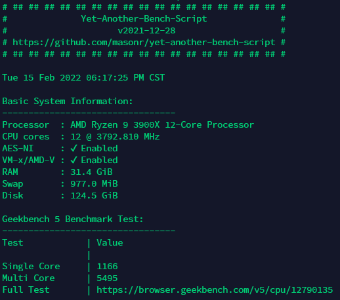The height and width of the screenshot is (300, 340).
Task: Click the 124.5 GiB Disk value
Action: [x=94, y=195]
